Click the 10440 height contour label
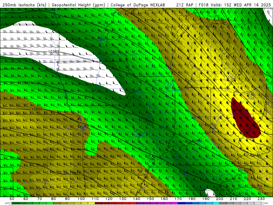 (x=25, y=82)
